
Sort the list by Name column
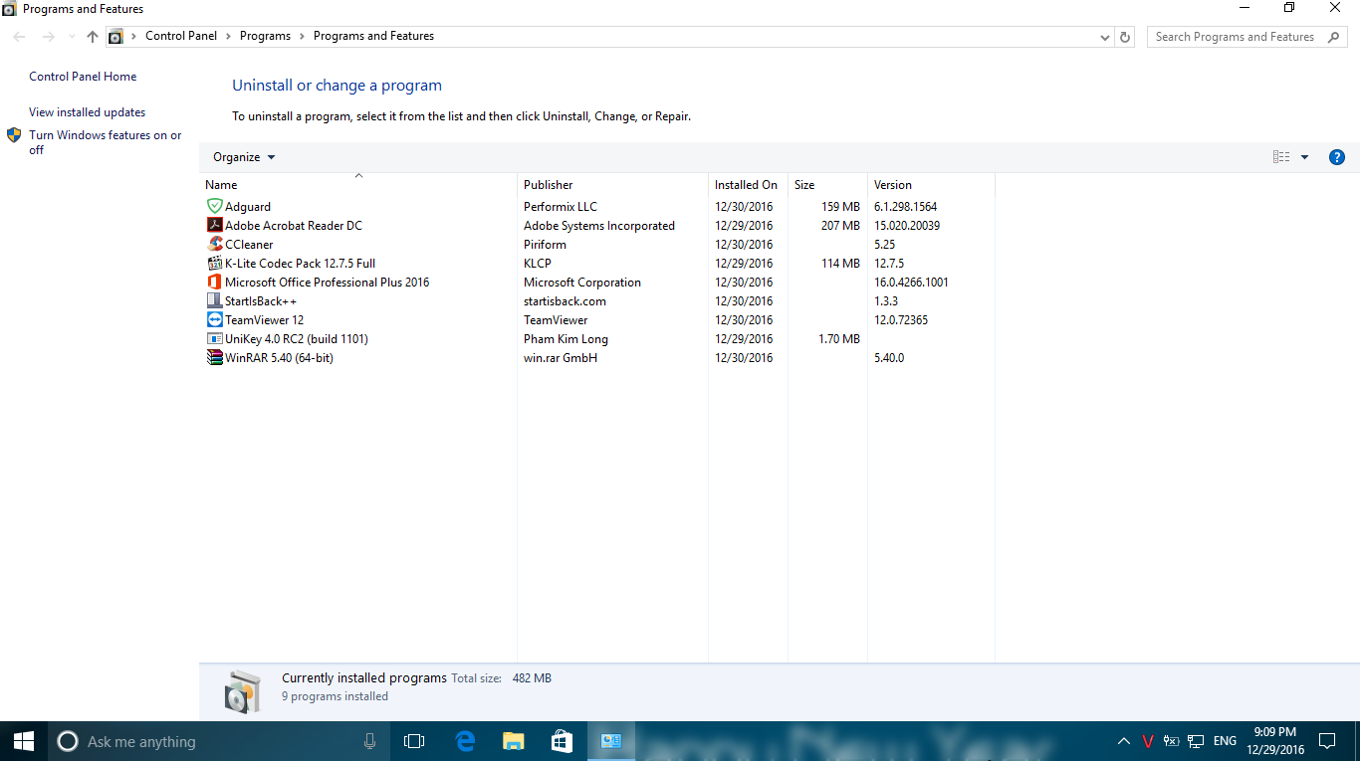tap(358, 184)
